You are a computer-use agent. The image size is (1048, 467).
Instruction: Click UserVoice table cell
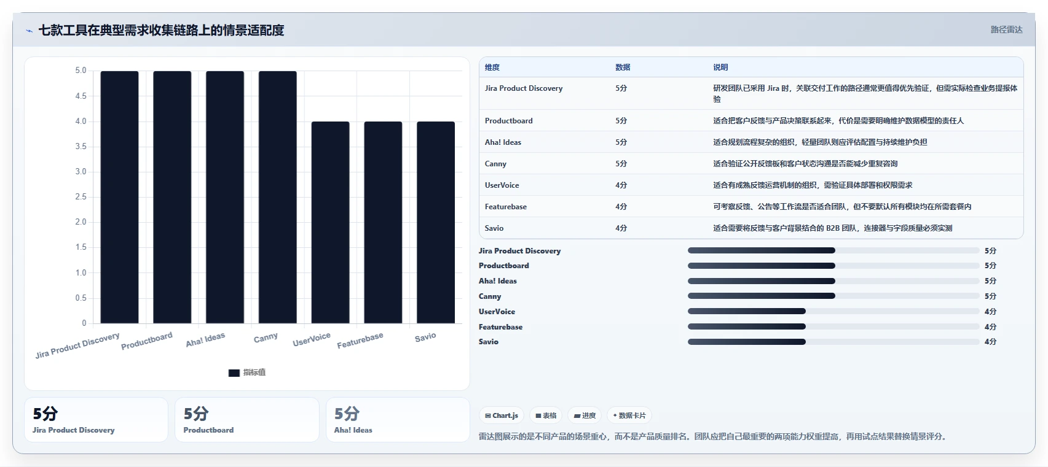pyautogui.click(x=502, y=185)
